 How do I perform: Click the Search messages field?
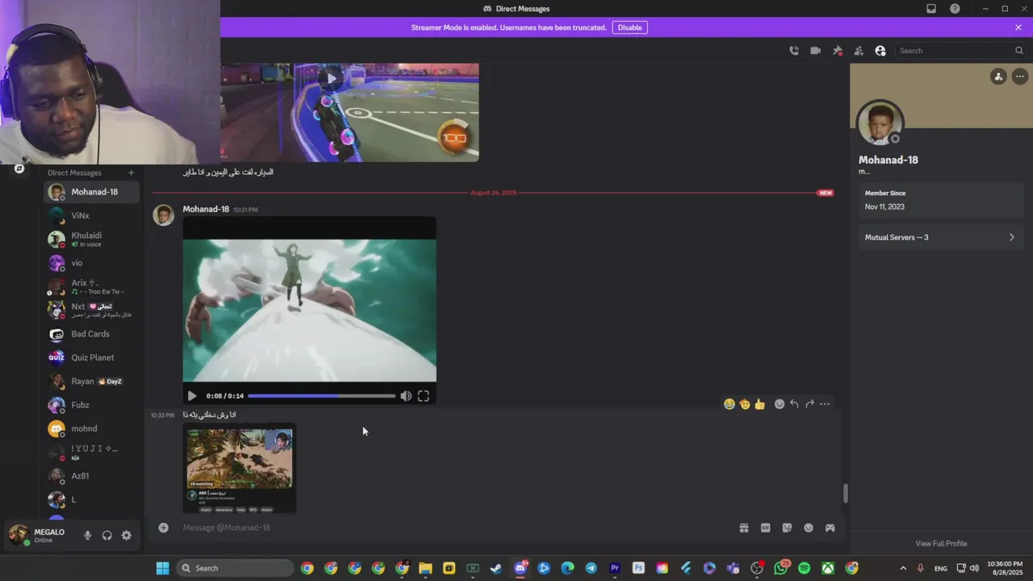[960, 51]
